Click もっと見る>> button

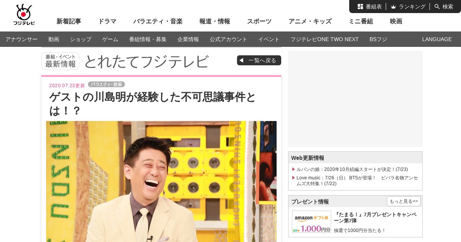(404, 201)
